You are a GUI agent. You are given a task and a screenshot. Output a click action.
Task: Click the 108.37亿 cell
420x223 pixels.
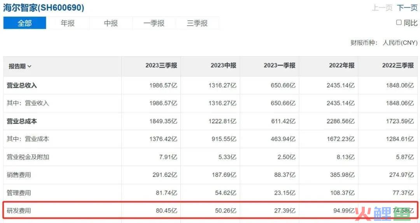[x=342, y=193]
